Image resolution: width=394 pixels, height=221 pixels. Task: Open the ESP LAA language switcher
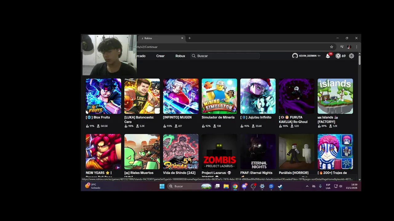point(328,186)
